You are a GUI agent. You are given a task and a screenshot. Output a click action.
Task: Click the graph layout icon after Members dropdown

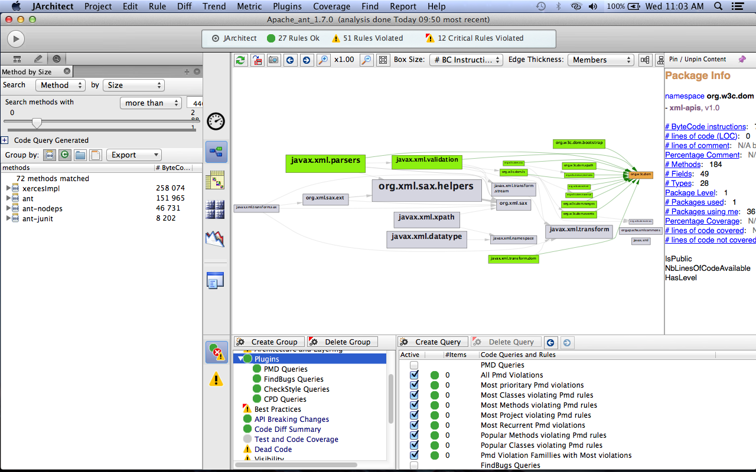(645, 60)
